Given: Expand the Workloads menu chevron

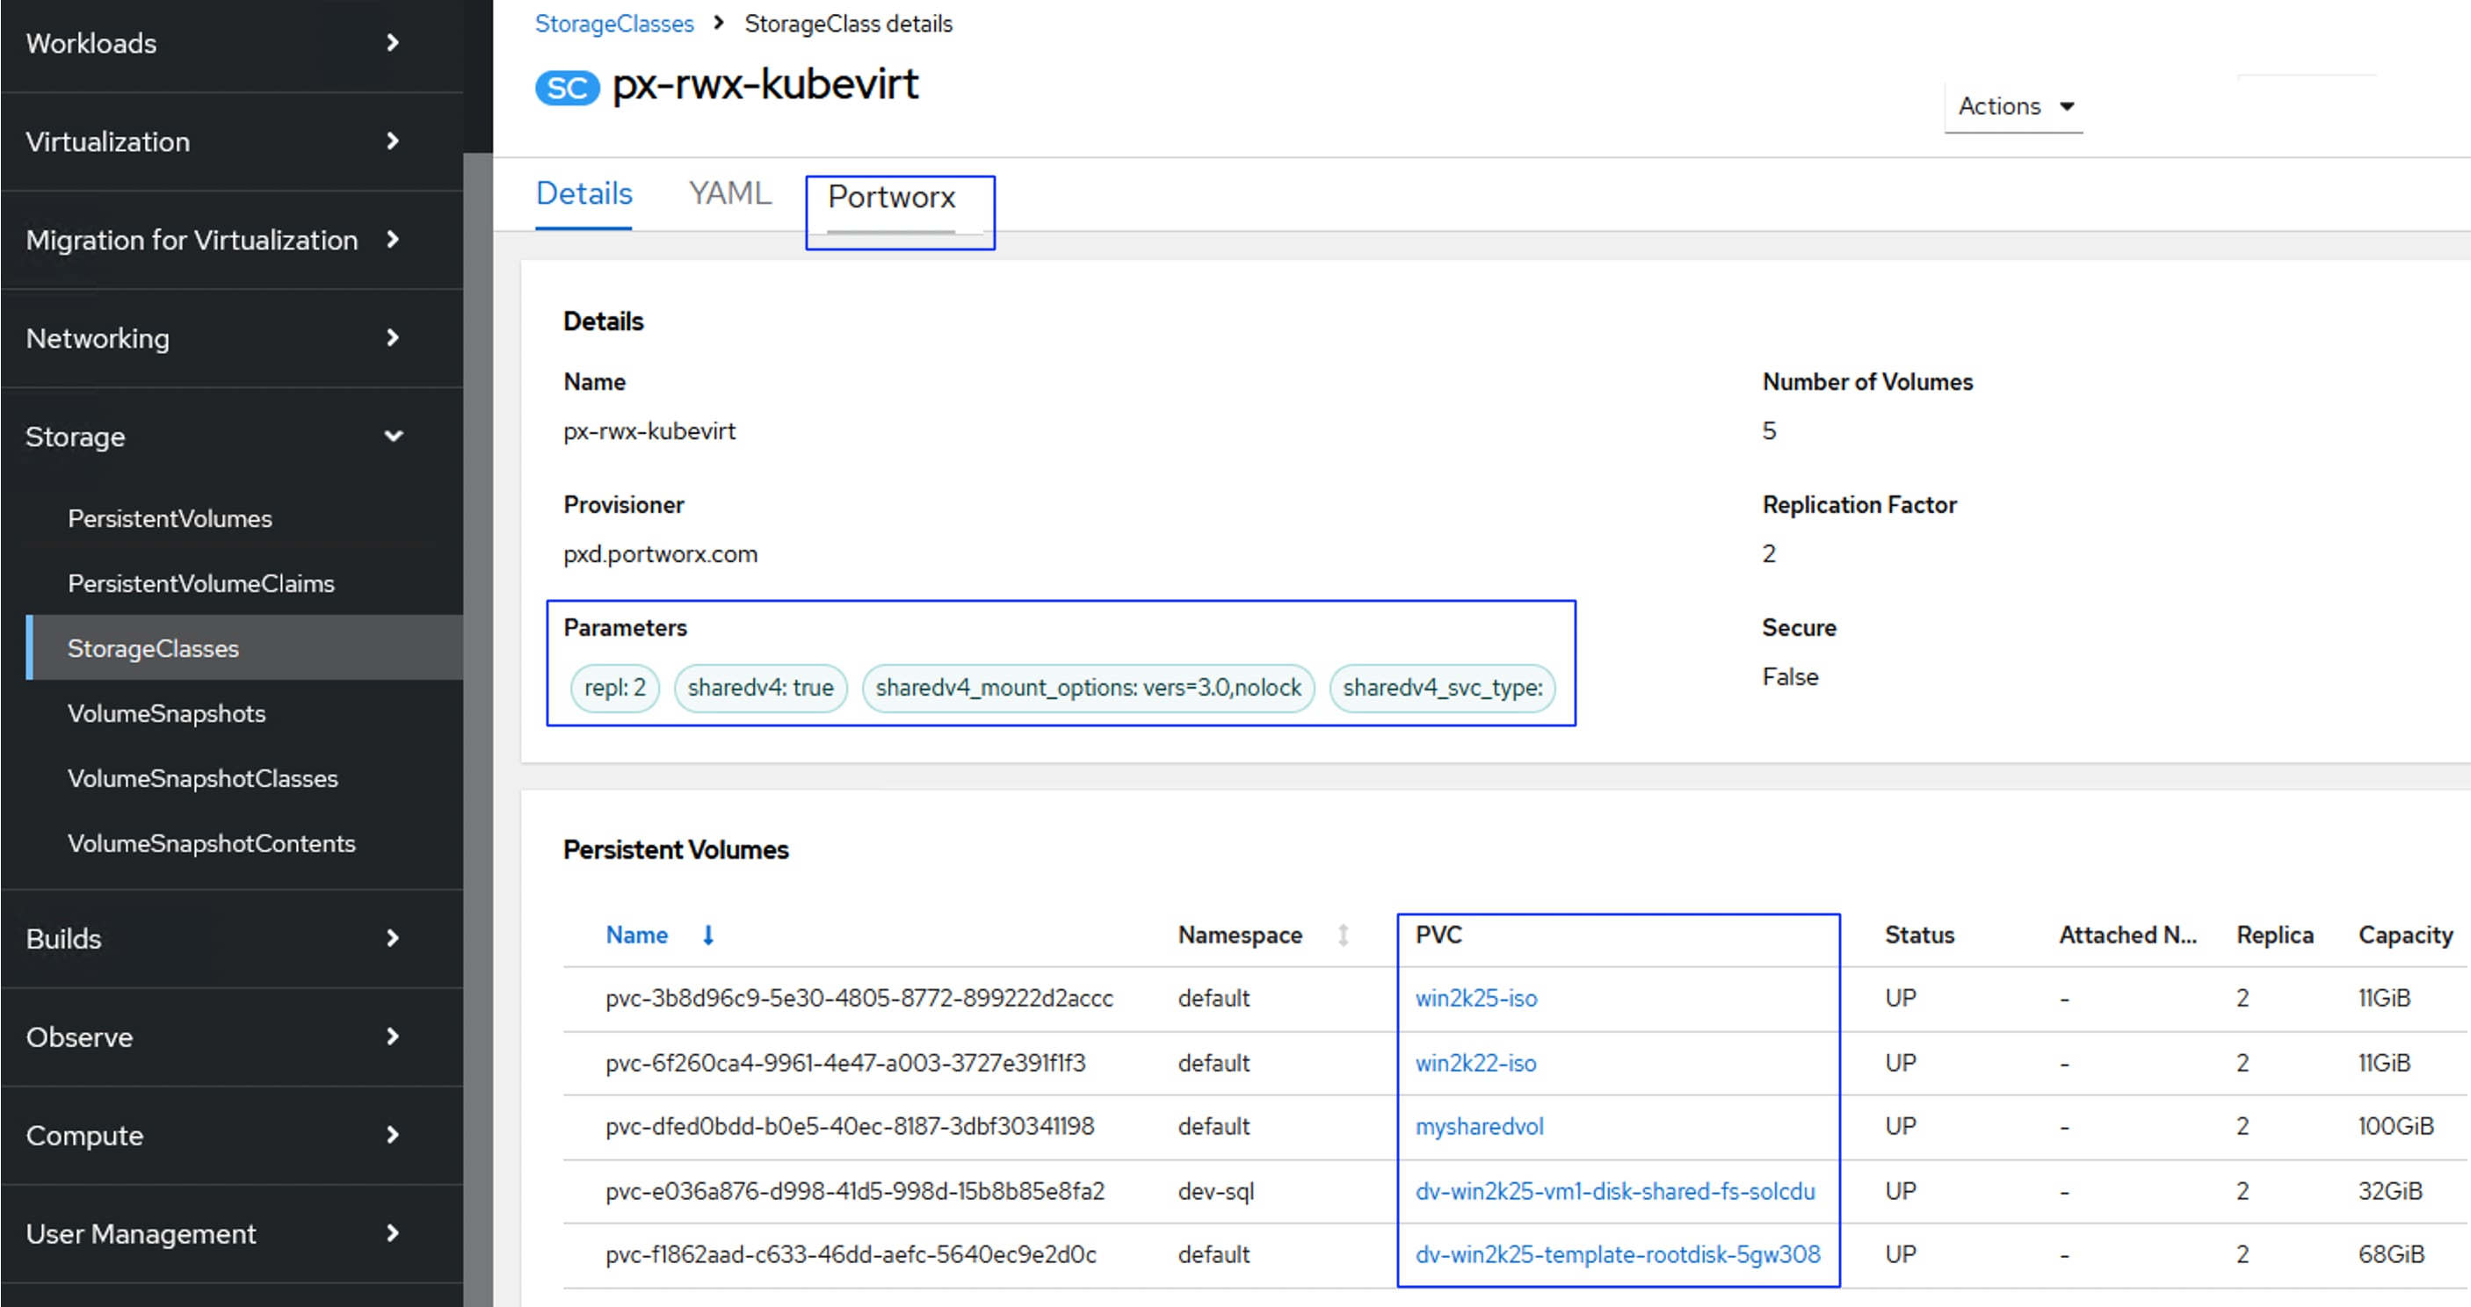Looking at the screenshot, I should coord(392,42).
